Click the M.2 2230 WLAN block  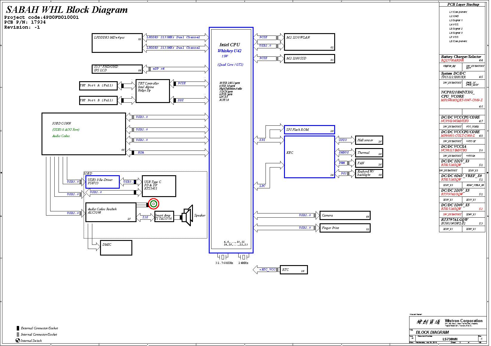click(x=309, y=42)
